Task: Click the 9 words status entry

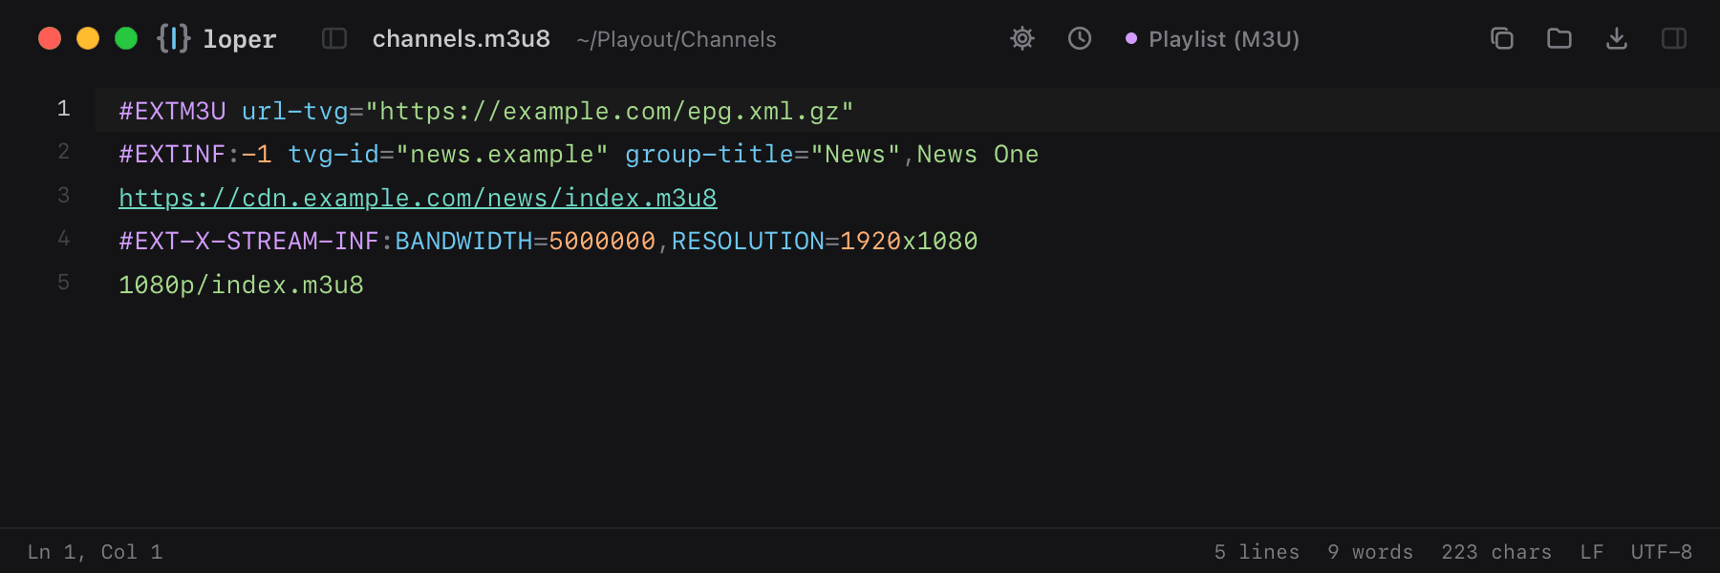Action: (x=1370, y=552)
